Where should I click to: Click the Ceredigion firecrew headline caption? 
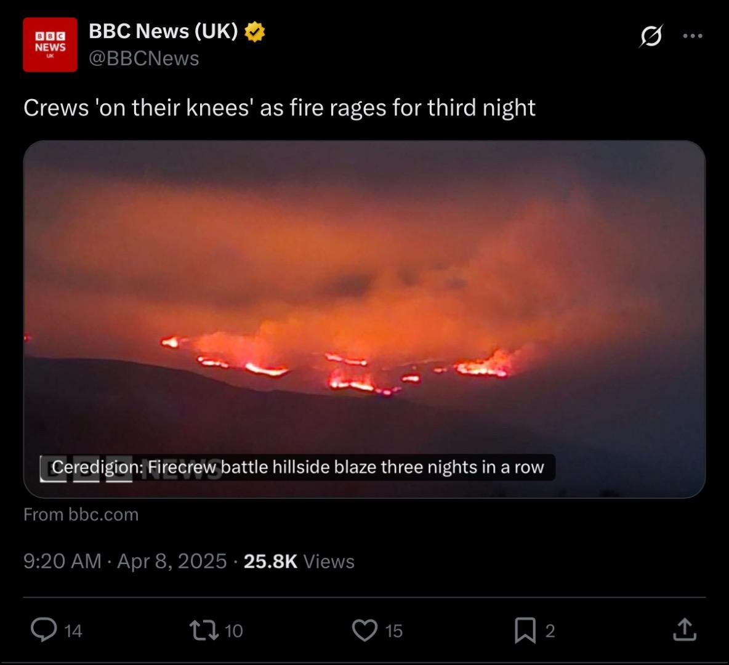point(297,467)
